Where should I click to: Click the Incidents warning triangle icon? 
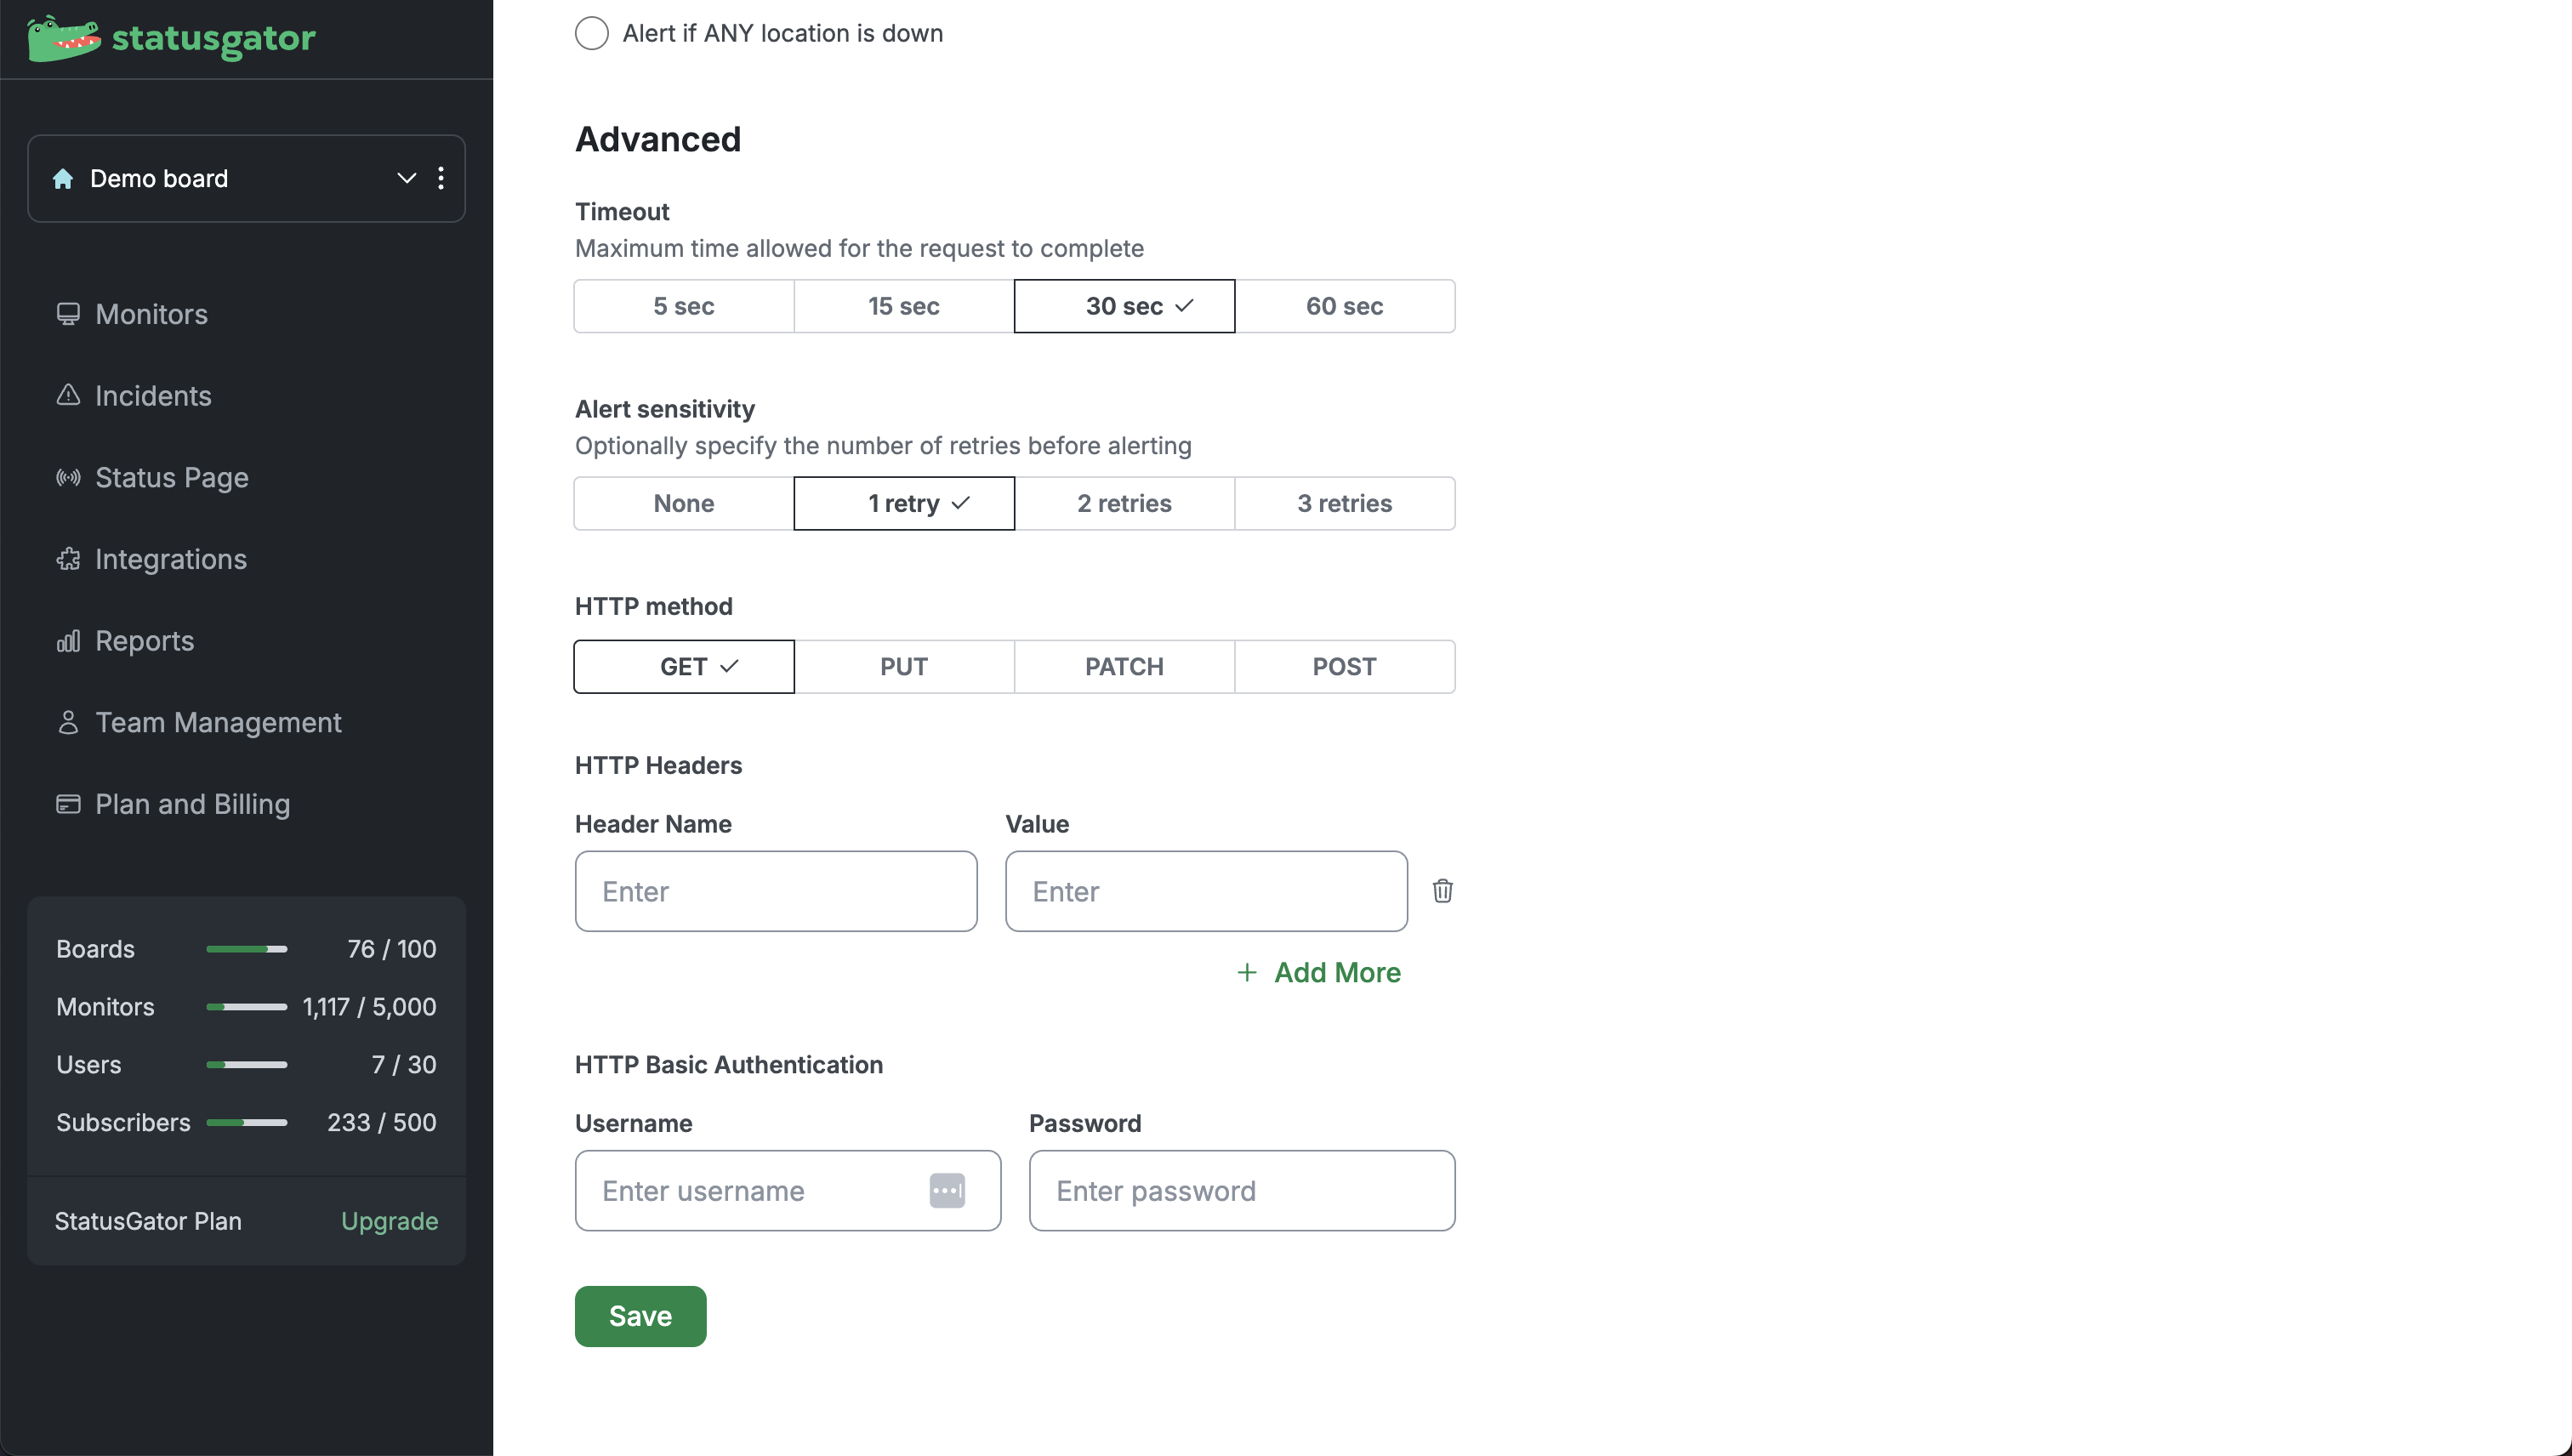point(67,395)
